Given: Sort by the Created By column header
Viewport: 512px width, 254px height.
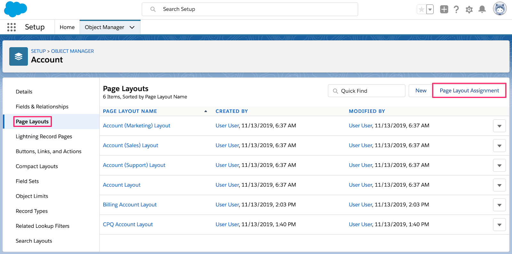Looking at the screenshot, I should pos(232,111).
